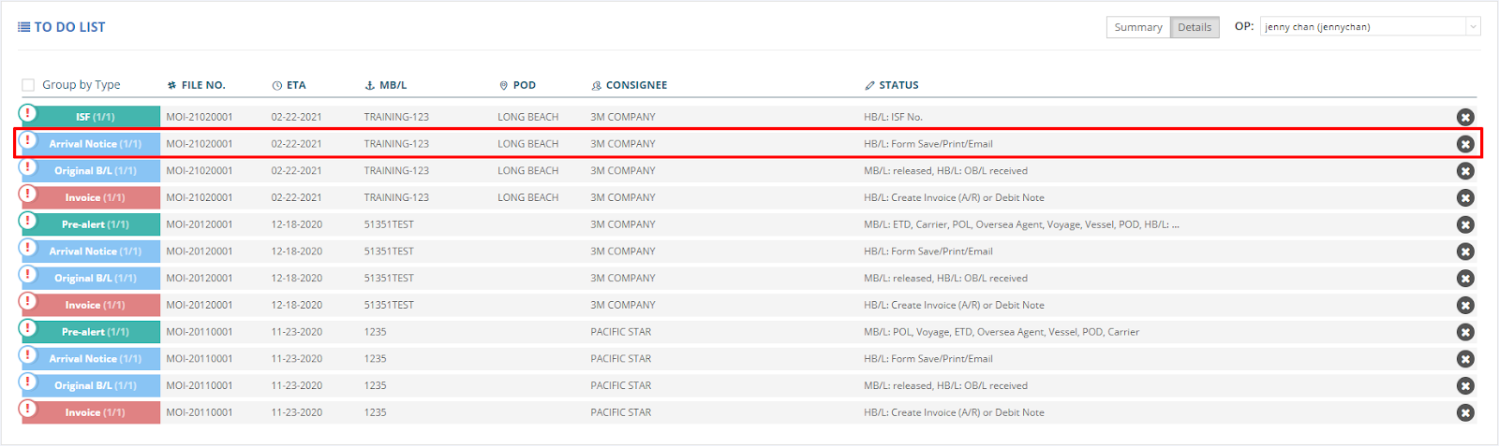Delete the Invoice task for MOI-20110001
The width and height of the screenshot is (1499, 446).
point(1465,412)
